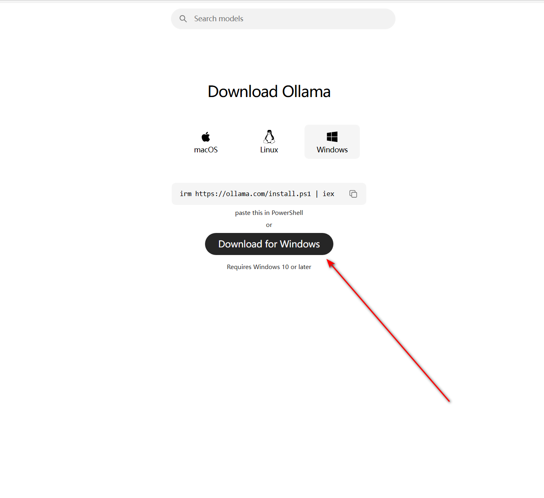The width and height of the screenshot is (544, 498).
Task: Select the Windows logo icon
Action: coord(332,137)
